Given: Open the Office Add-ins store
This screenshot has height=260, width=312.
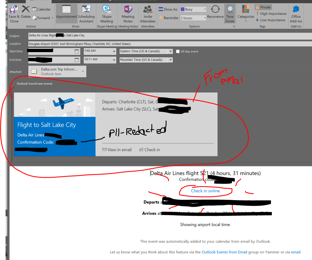Looking at the screenshot, I should [x=296, y=14].
